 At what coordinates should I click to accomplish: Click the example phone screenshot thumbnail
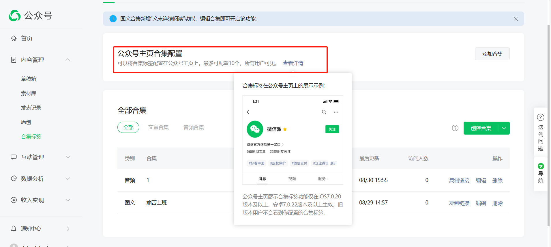point(293,140)
